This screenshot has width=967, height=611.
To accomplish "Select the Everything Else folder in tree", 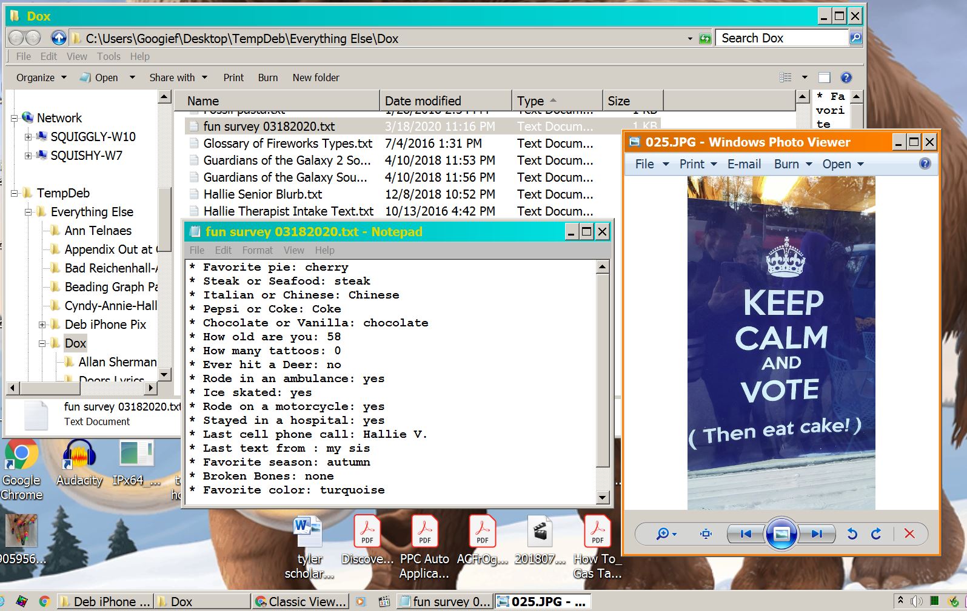I will [92, 212].
